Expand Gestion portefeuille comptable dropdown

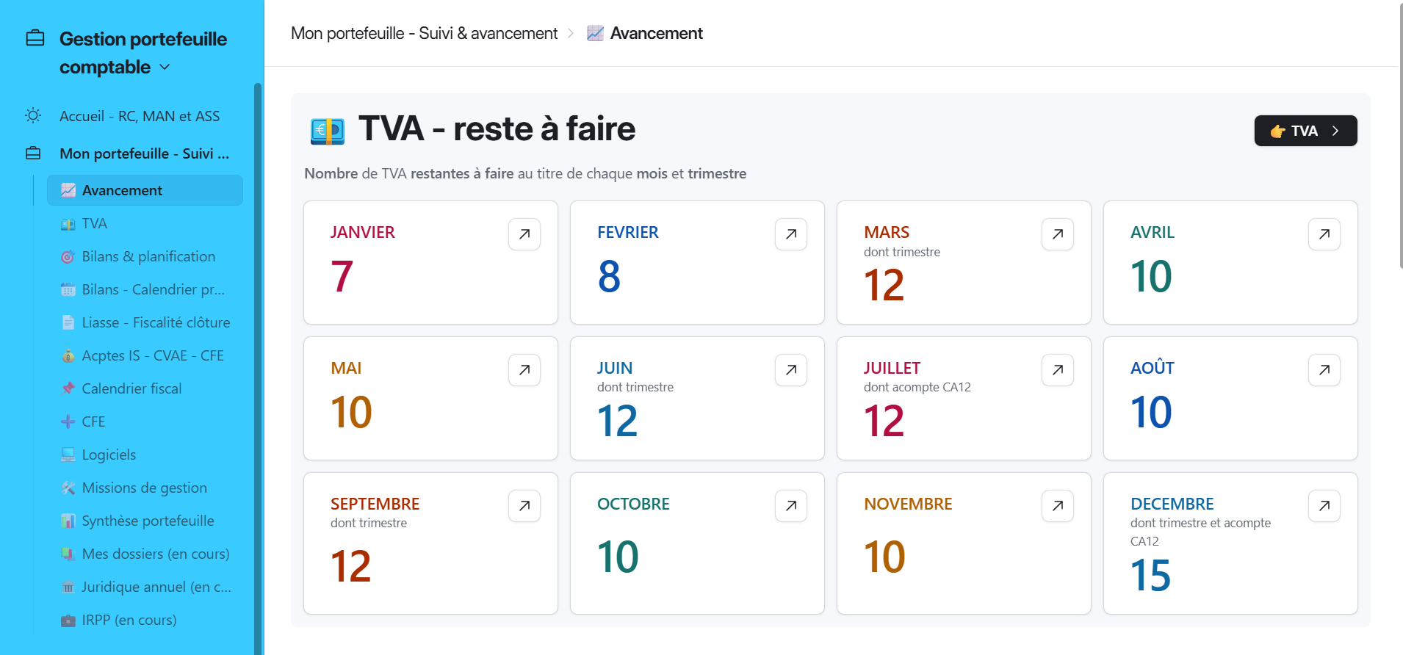click(x=165, y=67)
